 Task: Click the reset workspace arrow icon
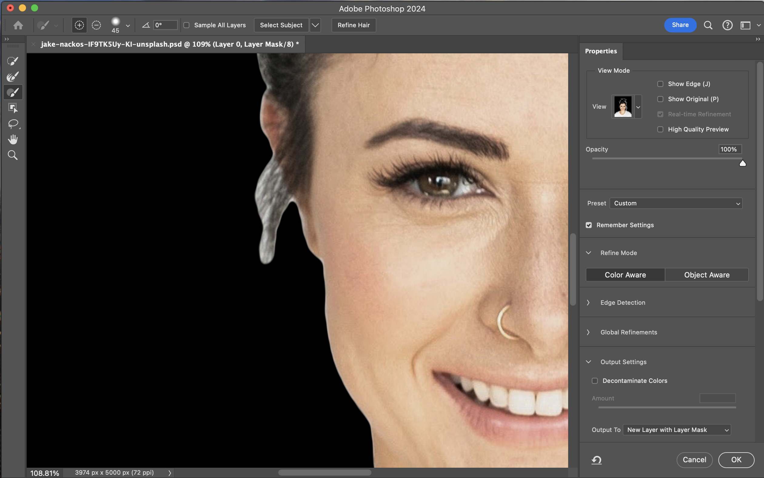tap(596, 460)
